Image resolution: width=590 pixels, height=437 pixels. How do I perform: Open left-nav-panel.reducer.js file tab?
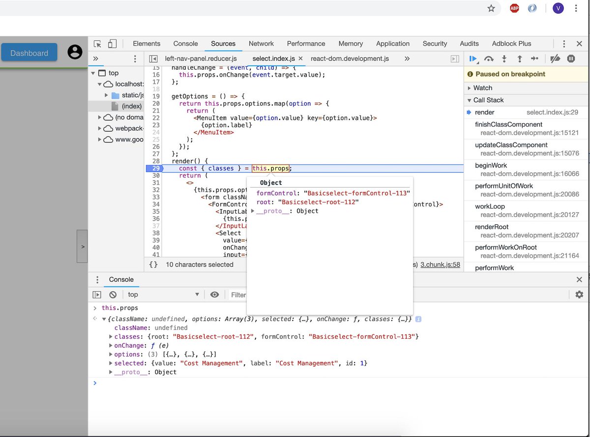pos(201,58)
